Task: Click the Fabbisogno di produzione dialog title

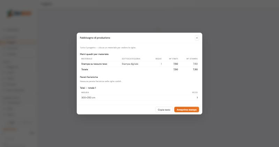Action: tap(95, 38)
